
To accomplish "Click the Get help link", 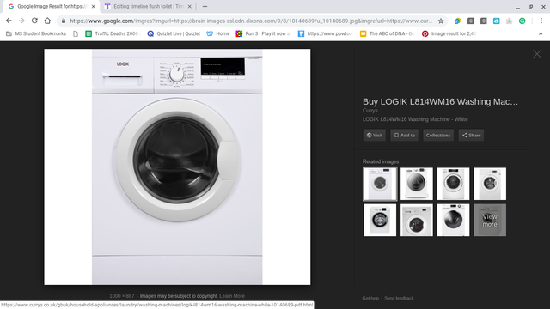I will tap(370, 298).
